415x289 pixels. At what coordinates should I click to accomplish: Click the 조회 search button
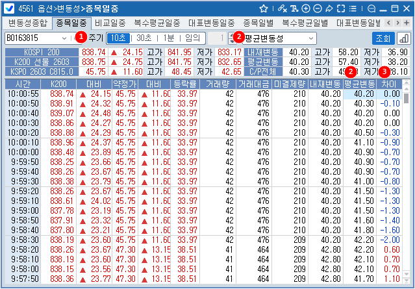[383, 38]
